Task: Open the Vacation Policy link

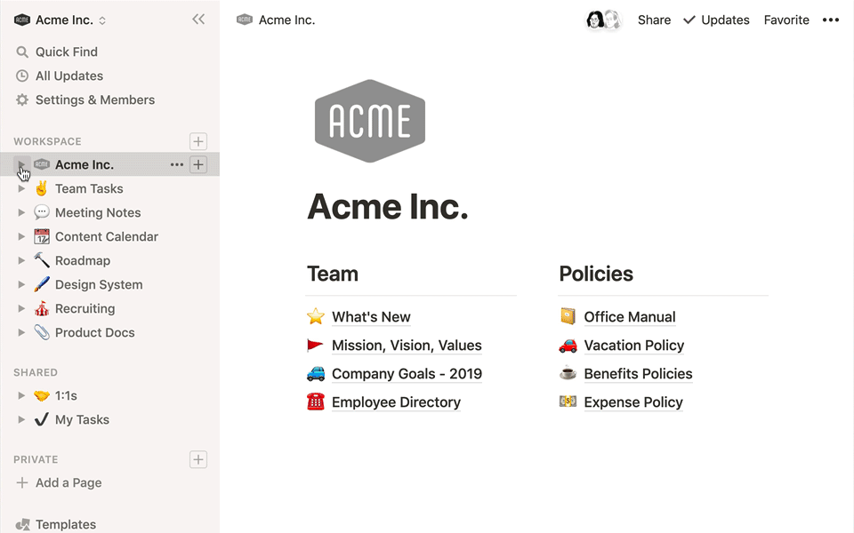Action: (633, 346)
